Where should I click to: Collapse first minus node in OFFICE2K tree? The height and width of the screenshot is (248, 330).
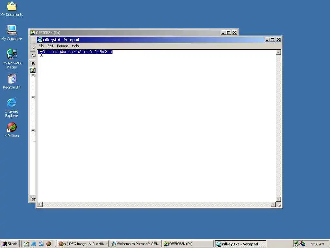pyautogui.click(x=33, y=76)
